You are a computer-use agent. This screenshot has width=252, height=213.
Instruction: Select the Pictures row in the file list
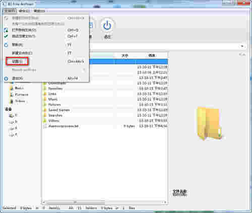105,105
